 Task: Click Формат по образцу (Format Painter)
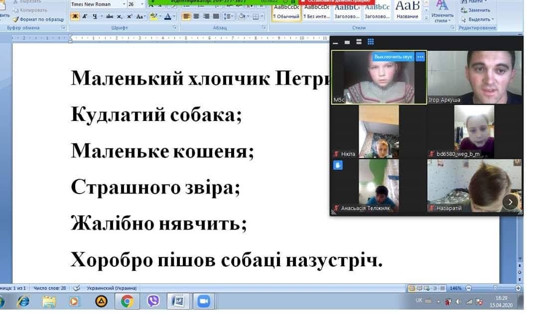[x=38, y=19]
